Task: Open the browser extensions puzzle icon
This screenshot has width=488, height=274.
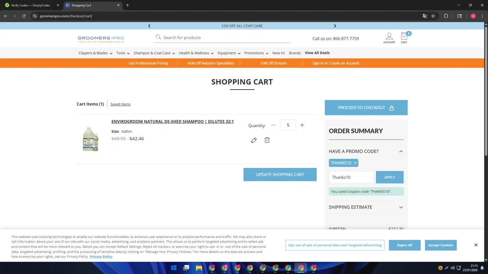Action: 446,16
